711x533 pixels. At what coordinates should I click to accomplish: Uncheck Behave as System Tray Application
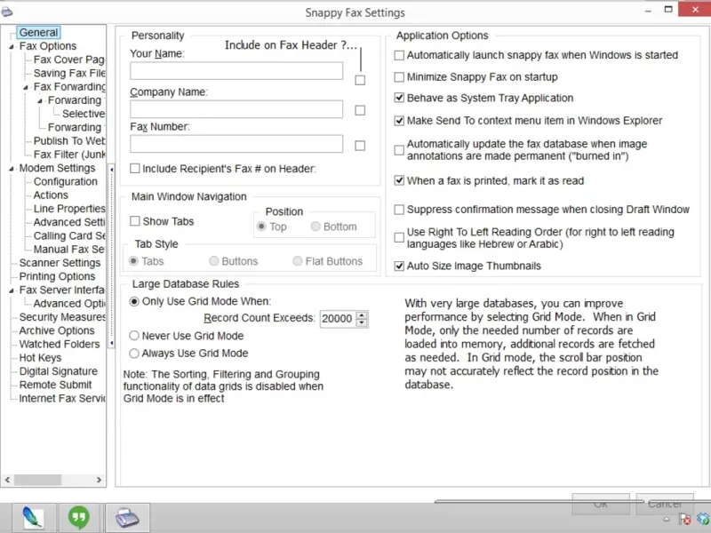[399, 98]
